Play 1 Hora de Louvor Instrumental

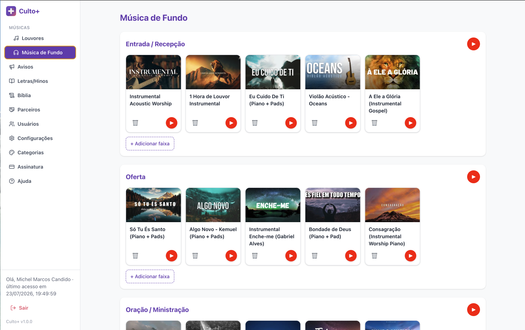click(x=231, y=123)
